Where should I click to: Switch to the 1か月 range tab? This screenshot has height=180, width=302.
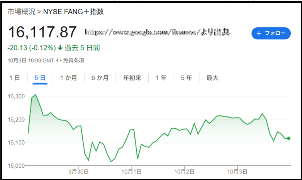coord(68,78)
